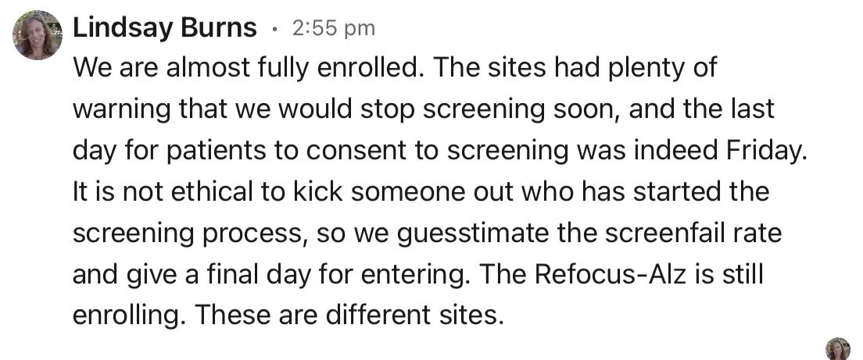Click the dot separator before the timestamp
The width and height of the screenshot is (863, 360).
[x=274, y=29]
